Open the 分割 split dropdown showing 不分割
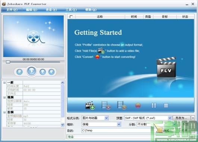 (174, 124)
